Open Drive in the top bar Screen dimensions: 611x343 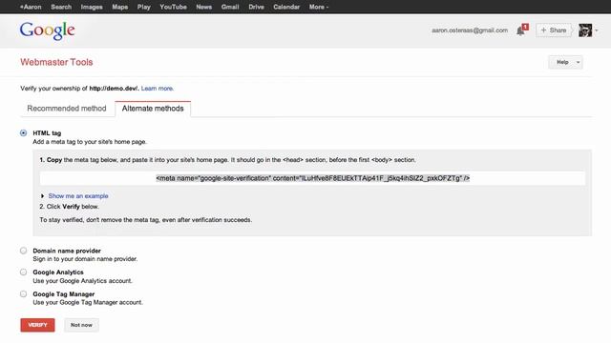tap(256, 7)
